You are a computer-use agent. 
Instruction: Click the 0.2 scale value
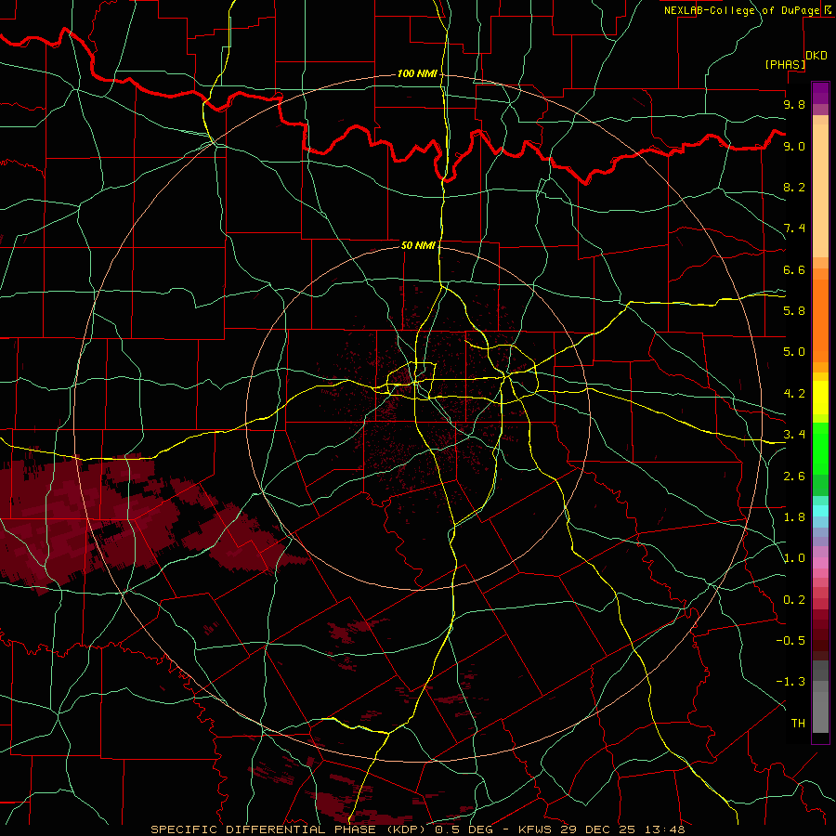coord(794,600)
